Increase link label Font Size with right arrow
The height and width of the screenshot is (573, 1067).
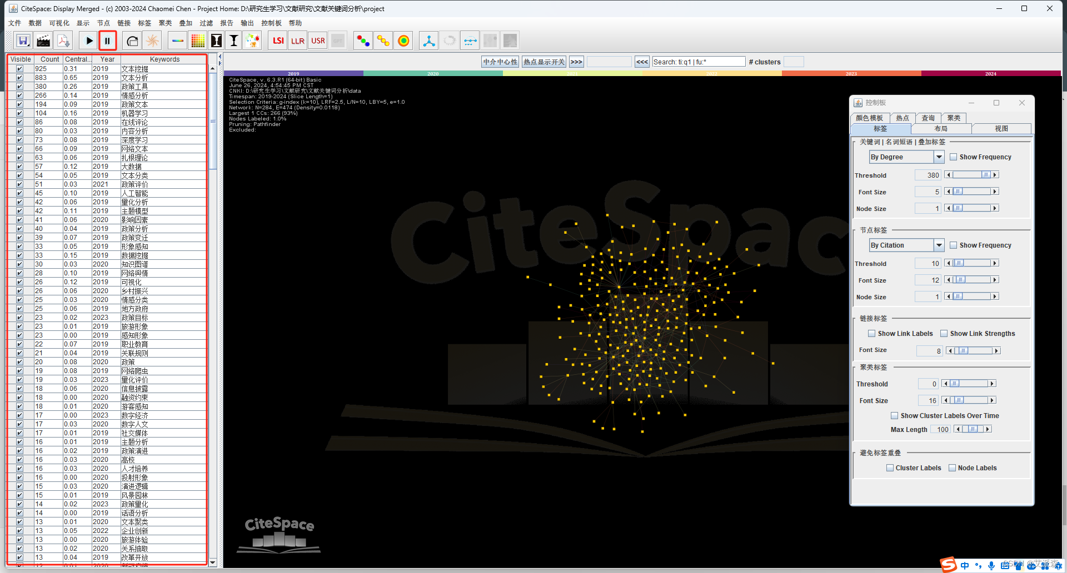997,351
